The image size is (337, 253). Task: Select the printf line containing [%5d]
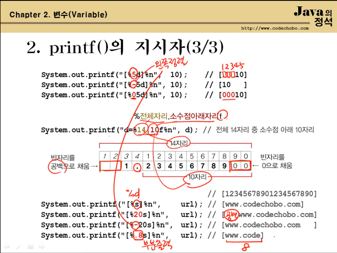point(114,75)
